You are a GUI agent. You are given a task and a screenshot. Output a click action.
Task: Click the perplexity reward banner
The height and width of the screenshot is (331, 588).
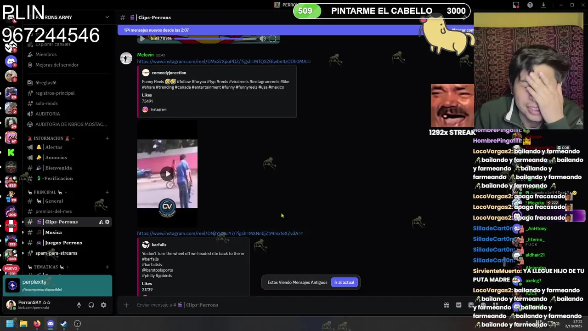coord(57,285)
